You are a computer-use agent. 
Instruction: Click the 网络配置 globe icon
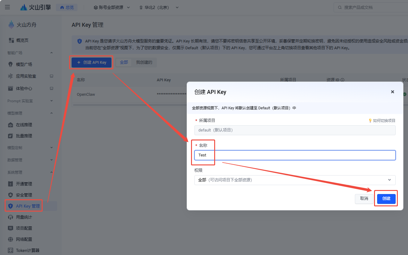(x=11, y=239)
